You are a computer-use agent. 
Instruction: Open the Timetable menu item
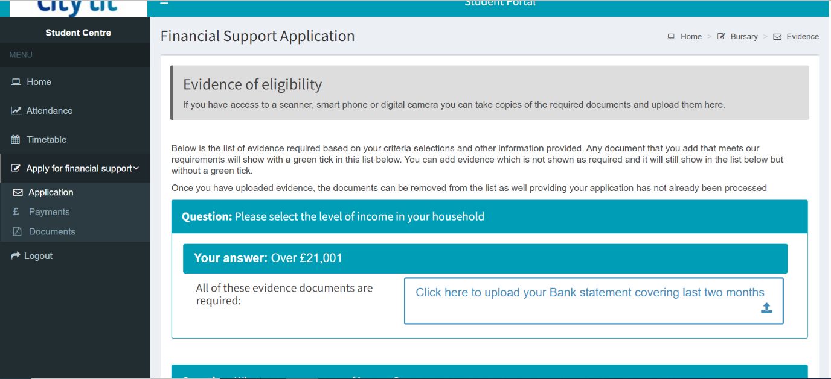point(47,140)
